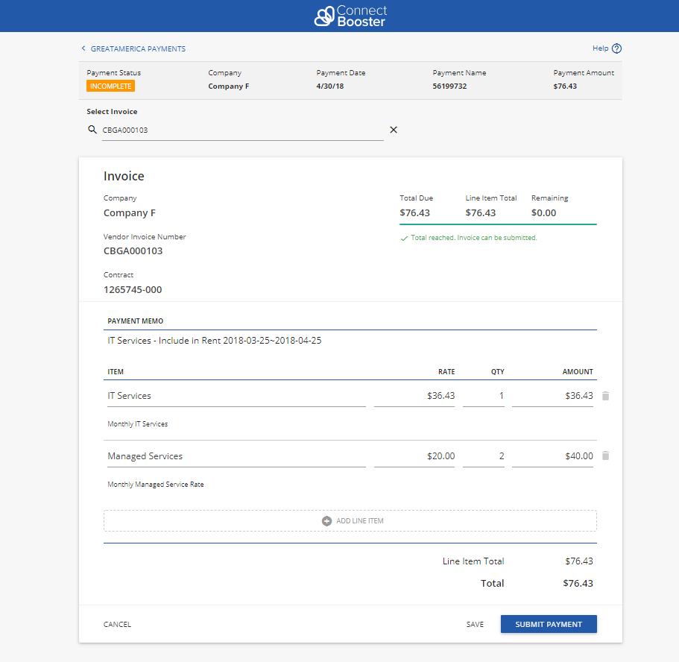The height and width of the screenshot is (662, 679).
Task: Click the plus icon in Add Line Item
Action: point(326,521)
